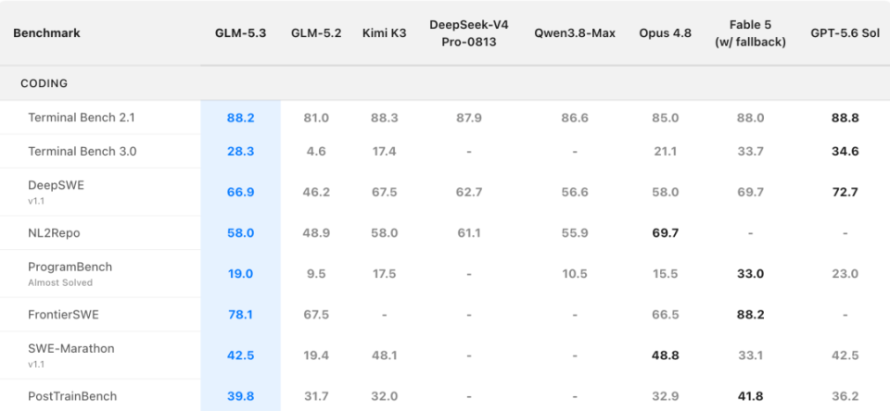Click GPT-5.6 Sol's ProgramBench score 23.0
Viewport: 890px width, 411px height.
point(845,274)
